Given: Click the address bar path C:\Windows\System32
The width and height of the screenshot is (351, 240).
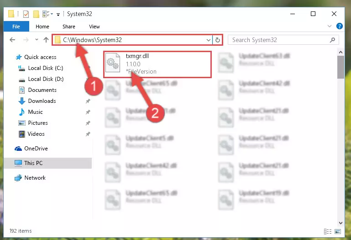Looking at the screenshot, I should pyautogui.click(x=92, y=40).
